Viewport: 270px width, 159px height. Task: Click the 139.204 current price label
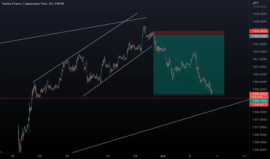[x=259, y=95]
